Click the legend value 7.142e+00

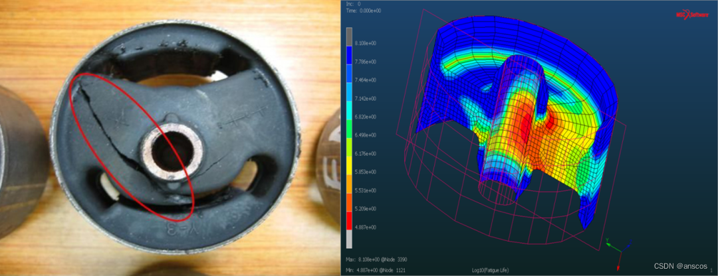[366, 99]
